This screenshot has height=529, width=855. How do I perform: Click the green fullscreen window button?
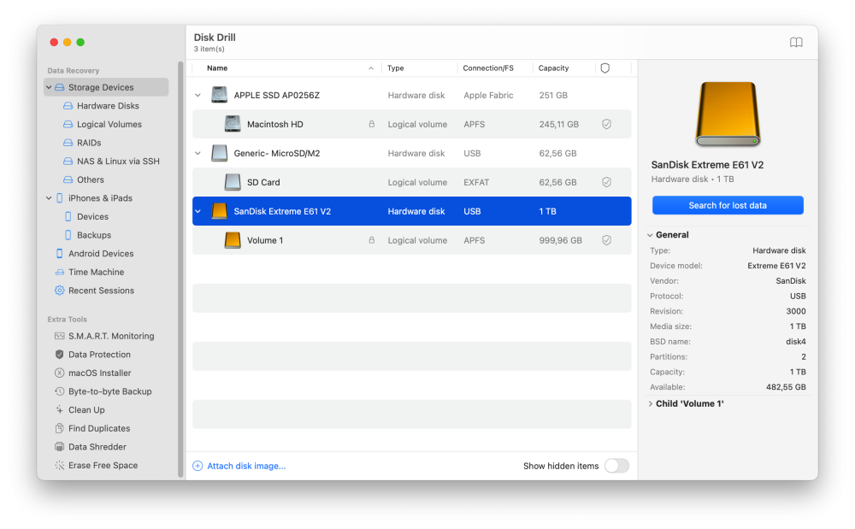coord(80,42)
